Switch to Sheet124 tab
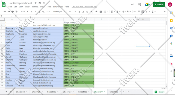Image resolution: width=175 pixels, height=95 pixels. coord(20,92)
